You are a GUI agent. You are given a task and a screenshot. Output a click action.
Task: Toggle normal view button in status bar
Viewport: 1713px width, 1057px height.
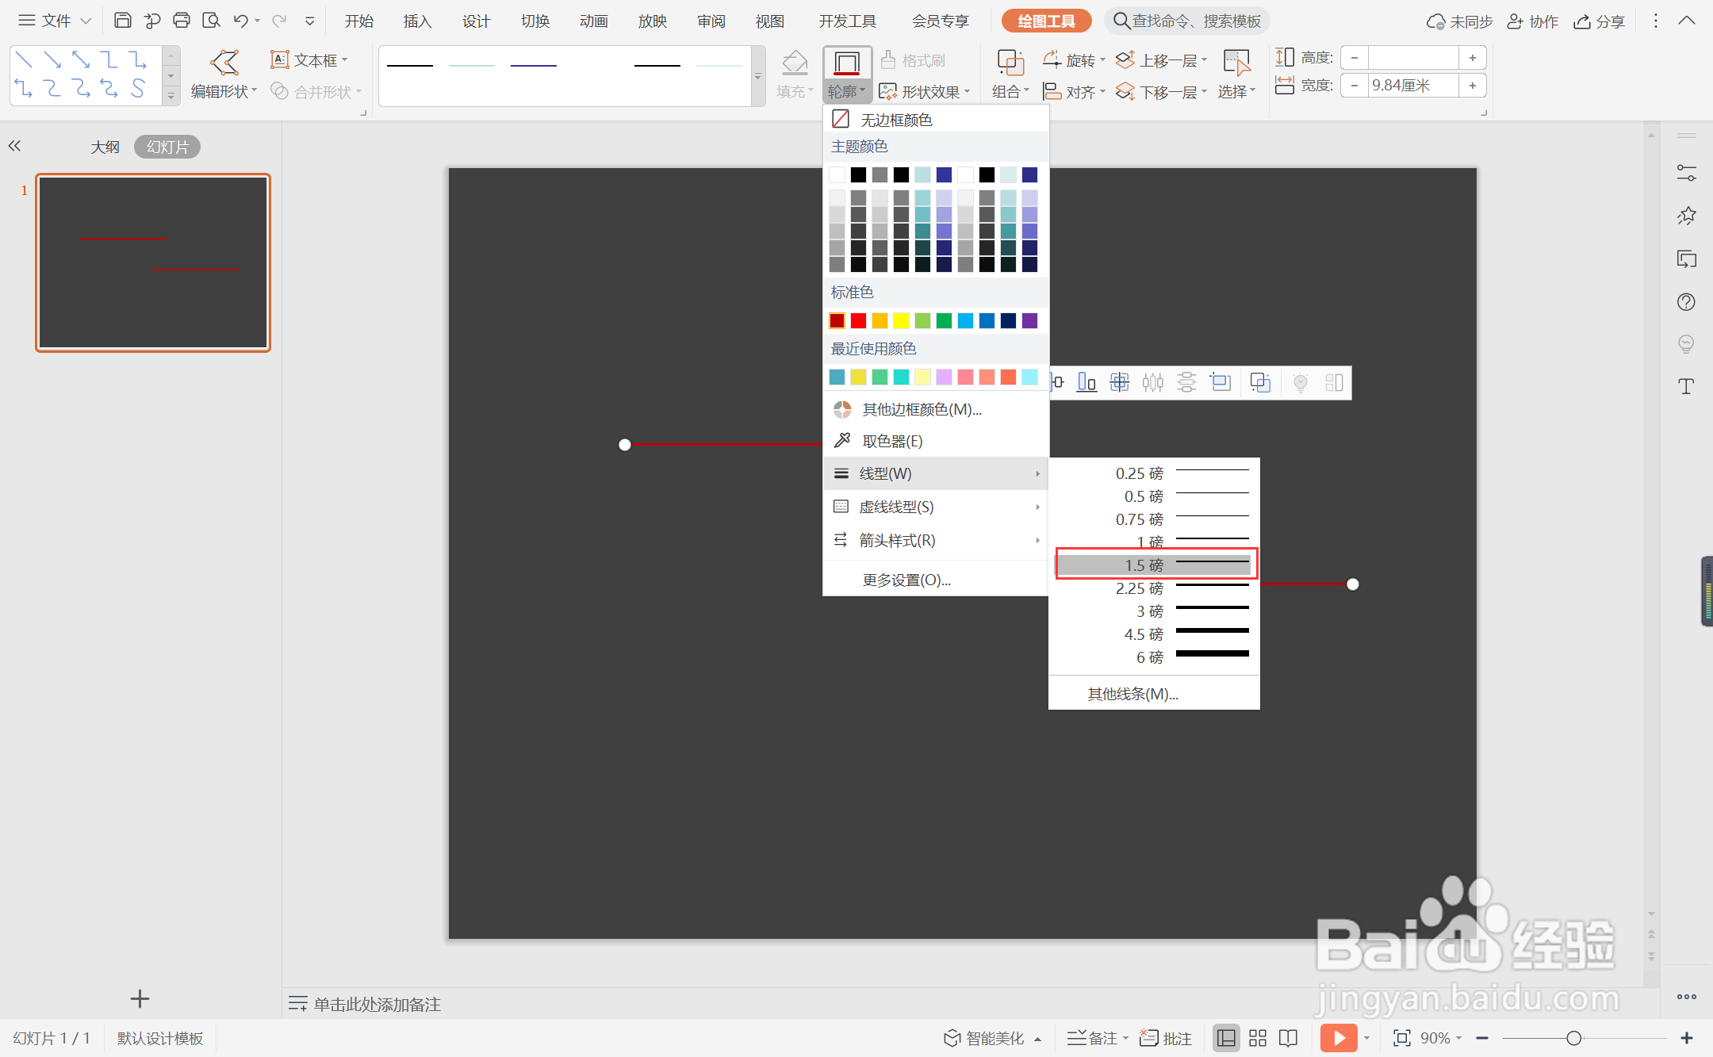[1226, 1037]
